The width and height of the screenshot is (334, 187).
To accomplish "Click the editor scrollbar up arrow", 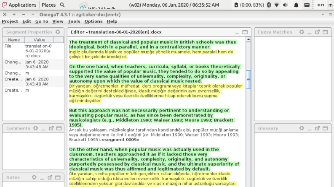I will click(248, 40).
